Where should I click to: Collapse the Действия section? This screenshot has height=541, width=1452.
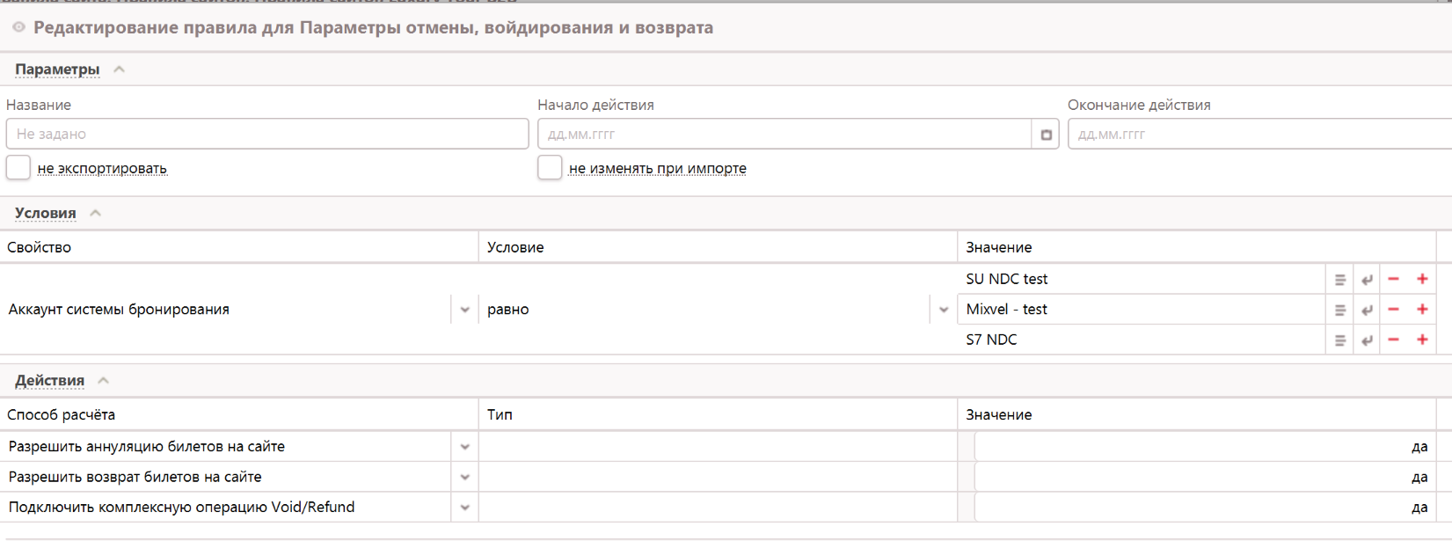[103, 380]
